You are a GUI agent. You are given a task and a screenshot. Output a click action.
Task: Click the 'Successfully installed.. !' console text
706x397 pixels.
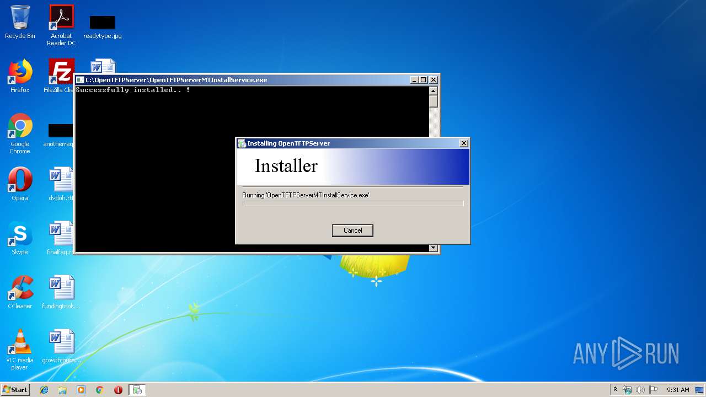point(133,90)
